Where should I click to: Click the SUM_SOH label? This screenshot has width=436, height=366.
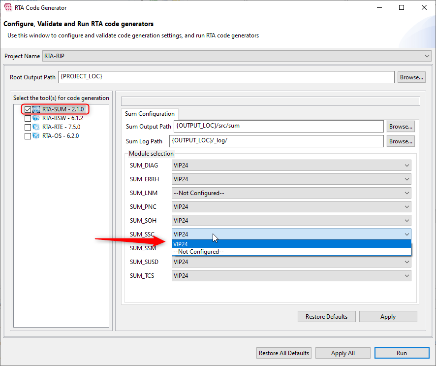[143, 220]
